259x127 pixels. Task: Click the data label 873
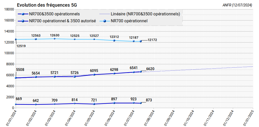[149, 100]
